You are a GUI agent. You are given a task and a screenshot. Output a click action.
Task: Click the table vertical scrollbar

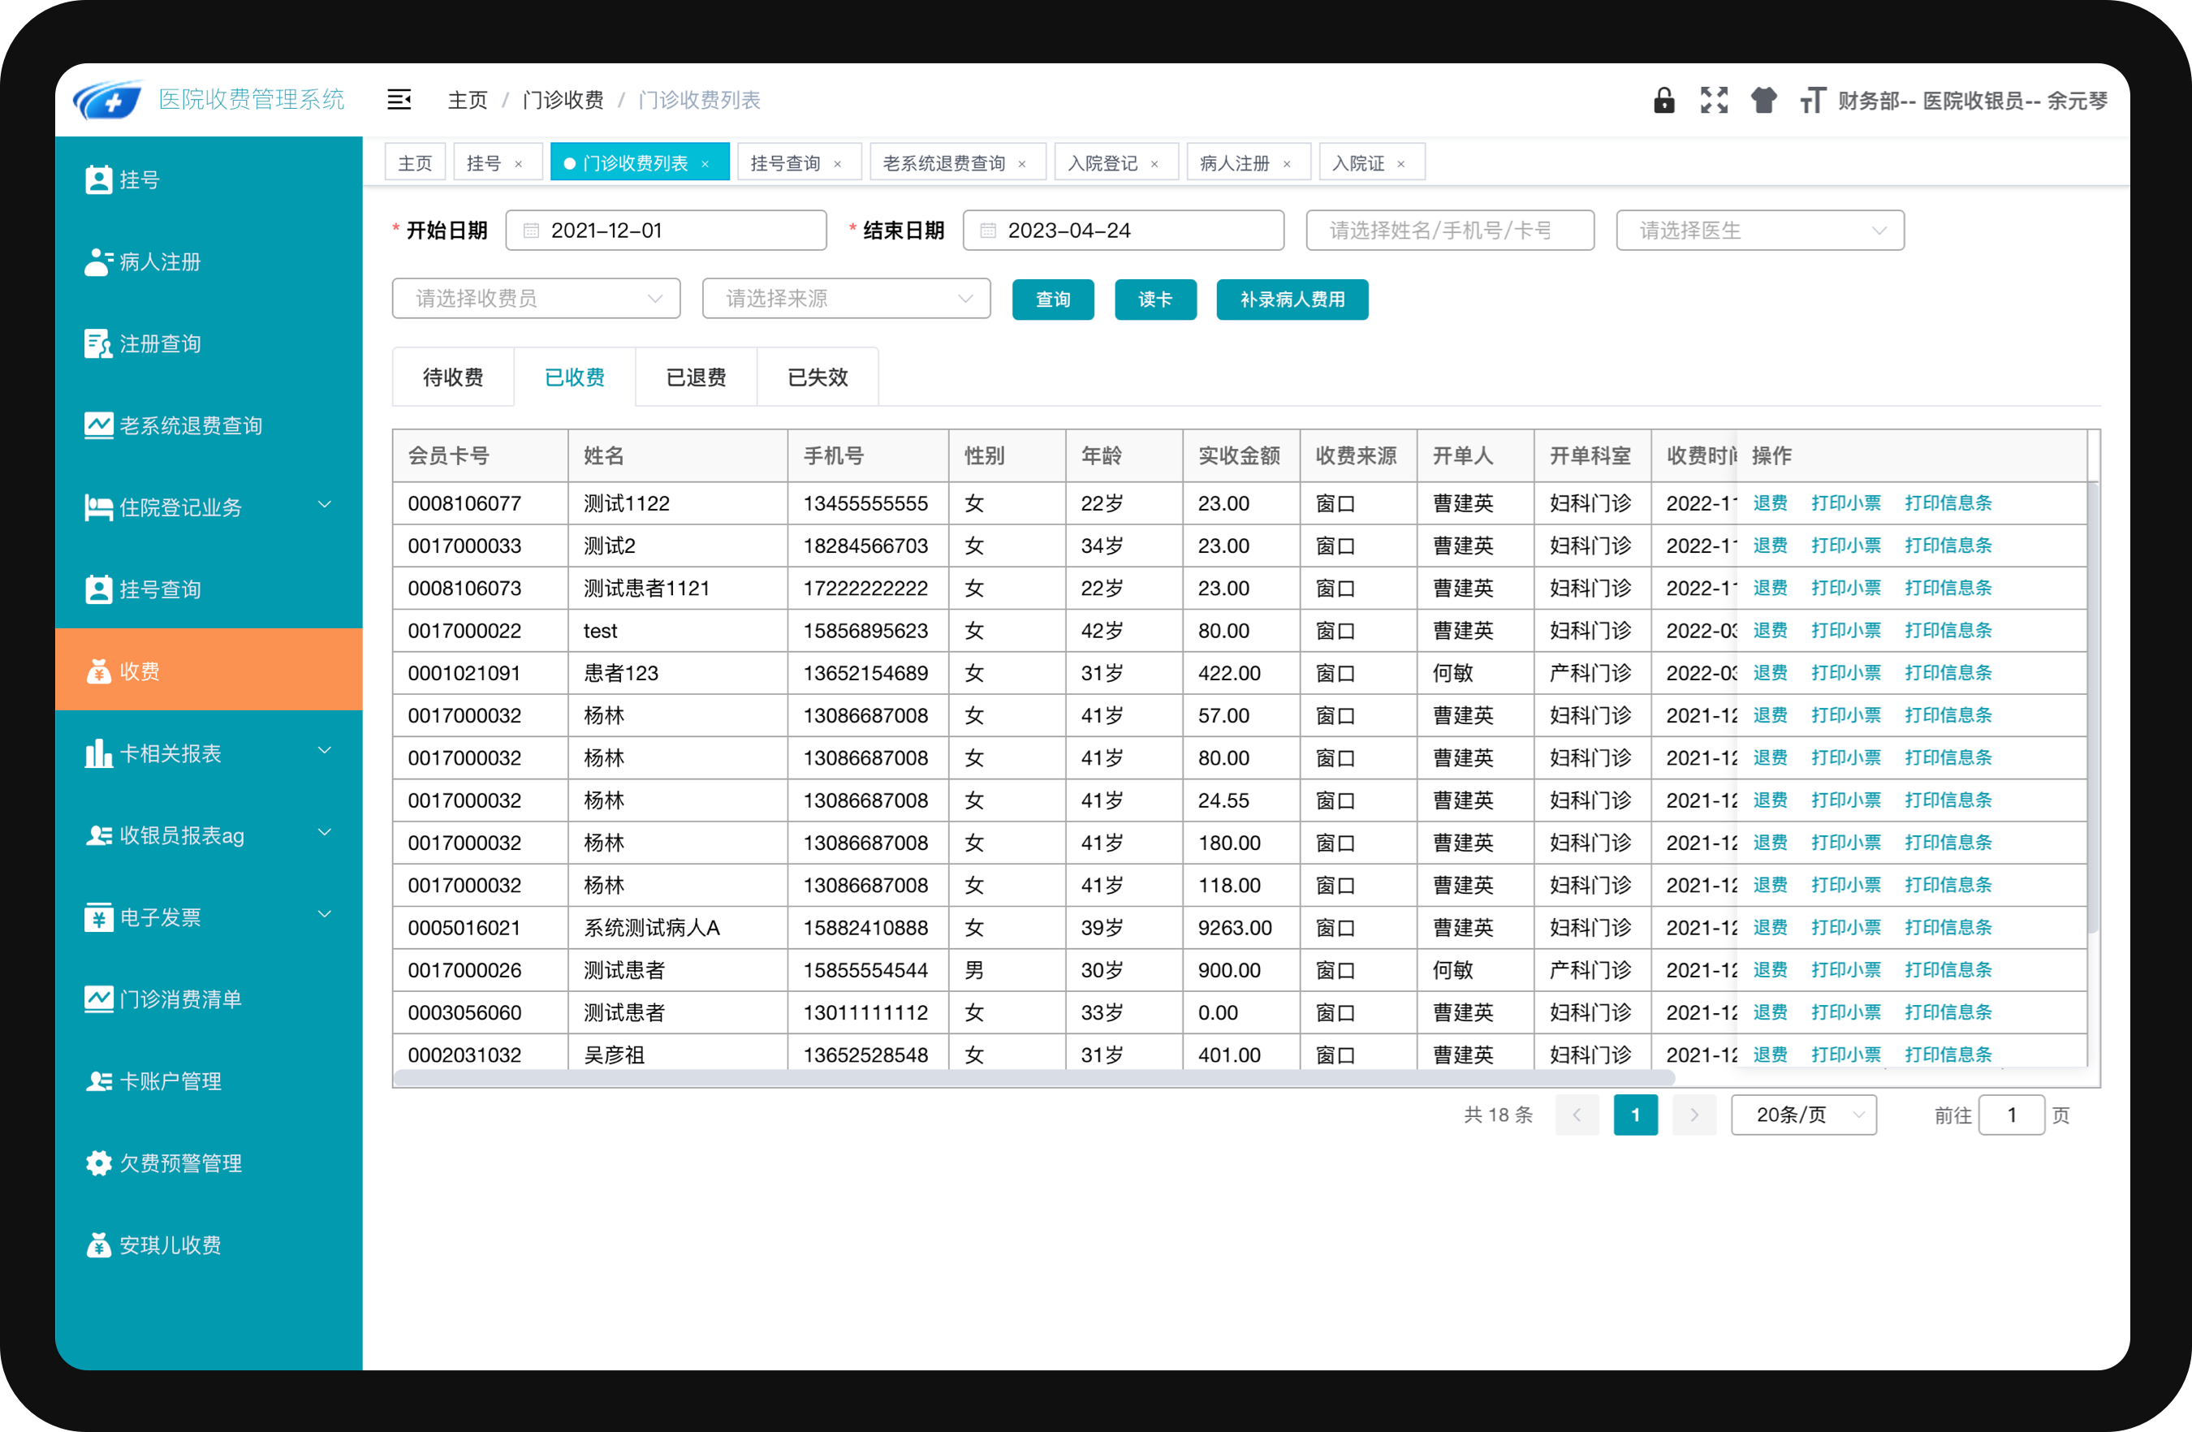pyautogui.click(x=2094, y=709)
